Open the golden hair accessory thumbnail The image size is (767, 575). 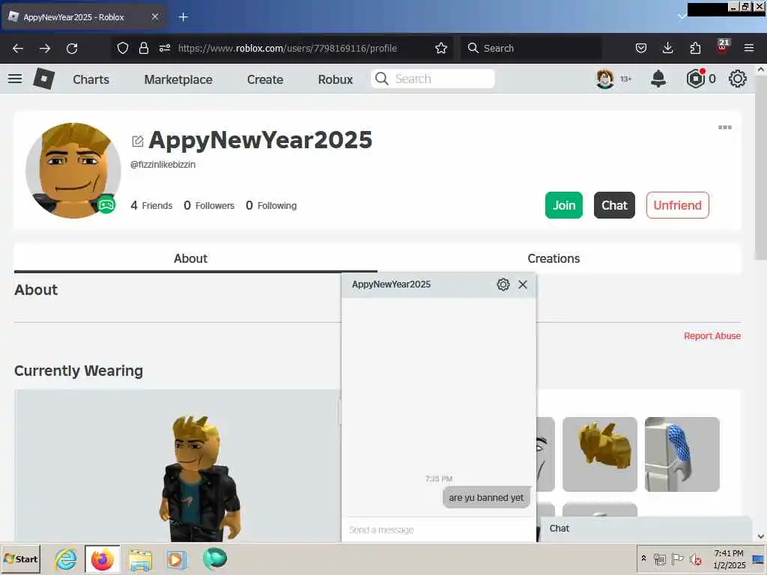coord(600,454)
